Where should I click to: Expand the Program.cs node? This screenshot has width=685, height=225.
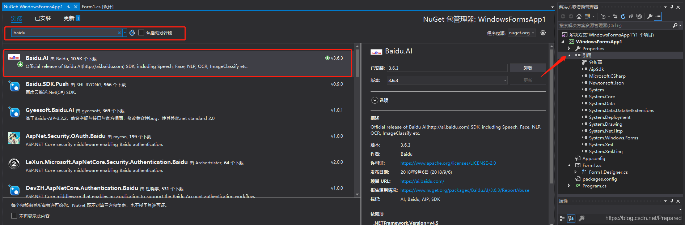(x=569, y=186)
